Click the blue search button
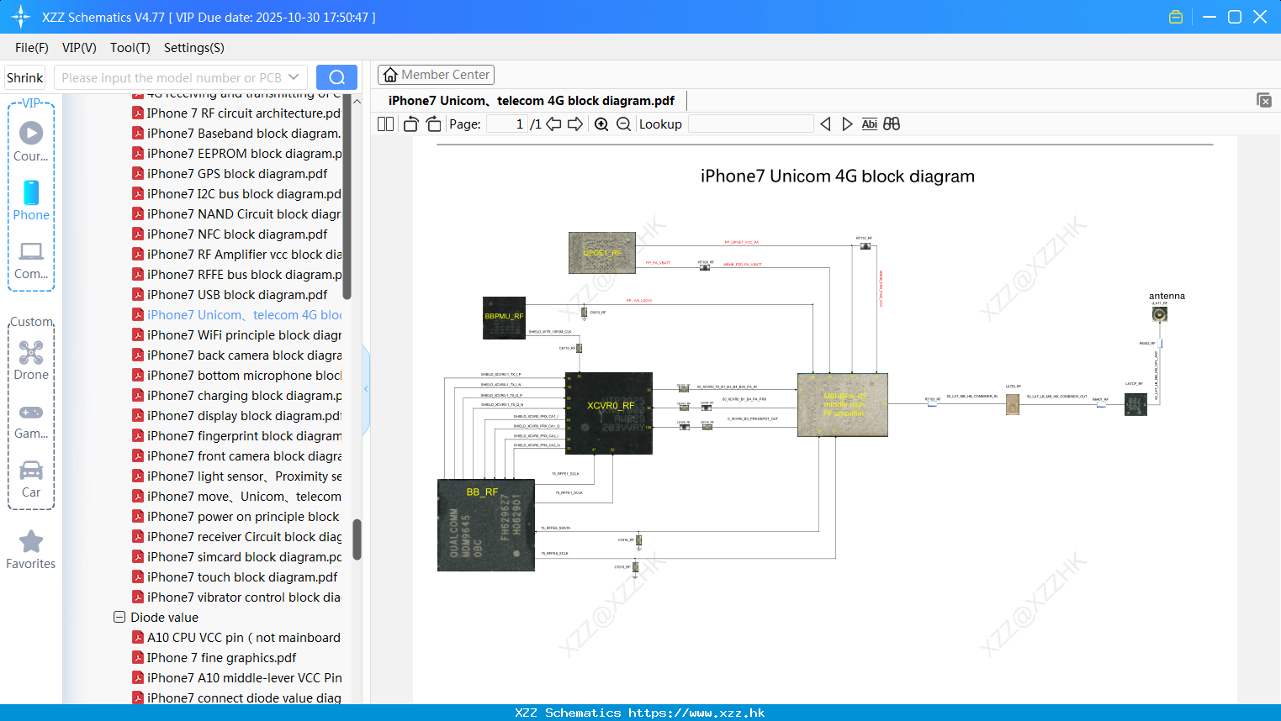The height and width of the screenshot is (721, 1281). click(336, 77)
